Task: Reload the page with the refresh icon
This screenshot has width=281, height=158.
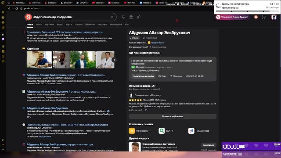Action: (17, 8)
